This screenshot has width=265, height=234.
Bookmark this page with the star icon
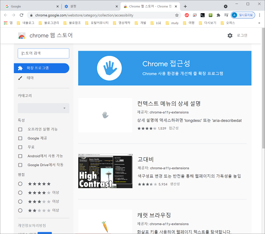(177, 15)
